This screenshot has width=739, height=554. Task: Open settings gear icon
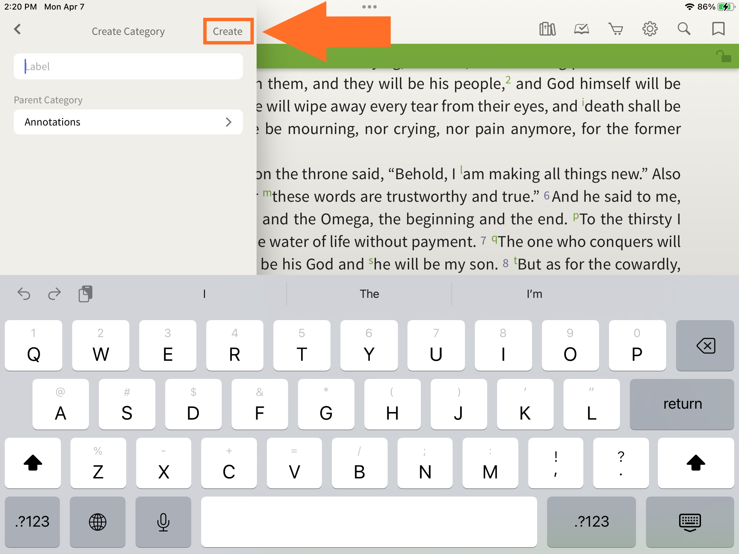click(650, 29)
